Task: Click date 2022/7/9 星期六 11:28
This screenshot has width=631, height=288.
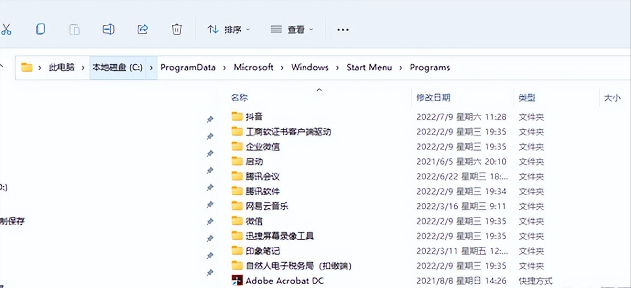Action: pos(461,117)
